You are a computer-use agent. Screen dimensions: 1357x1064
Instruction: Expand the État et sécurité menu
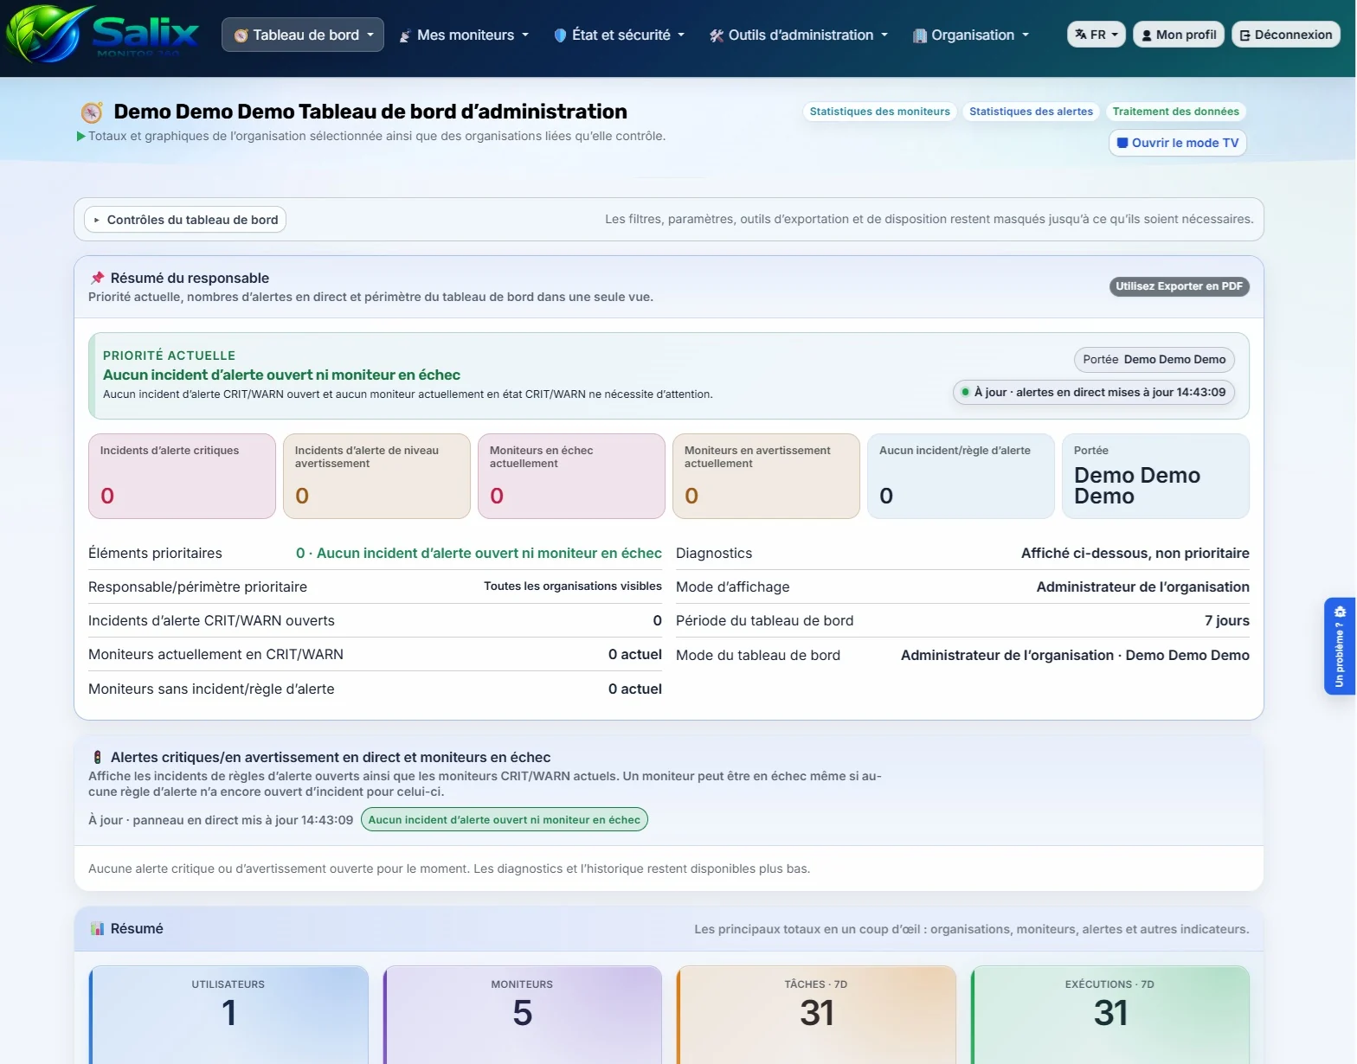point(620,35)
